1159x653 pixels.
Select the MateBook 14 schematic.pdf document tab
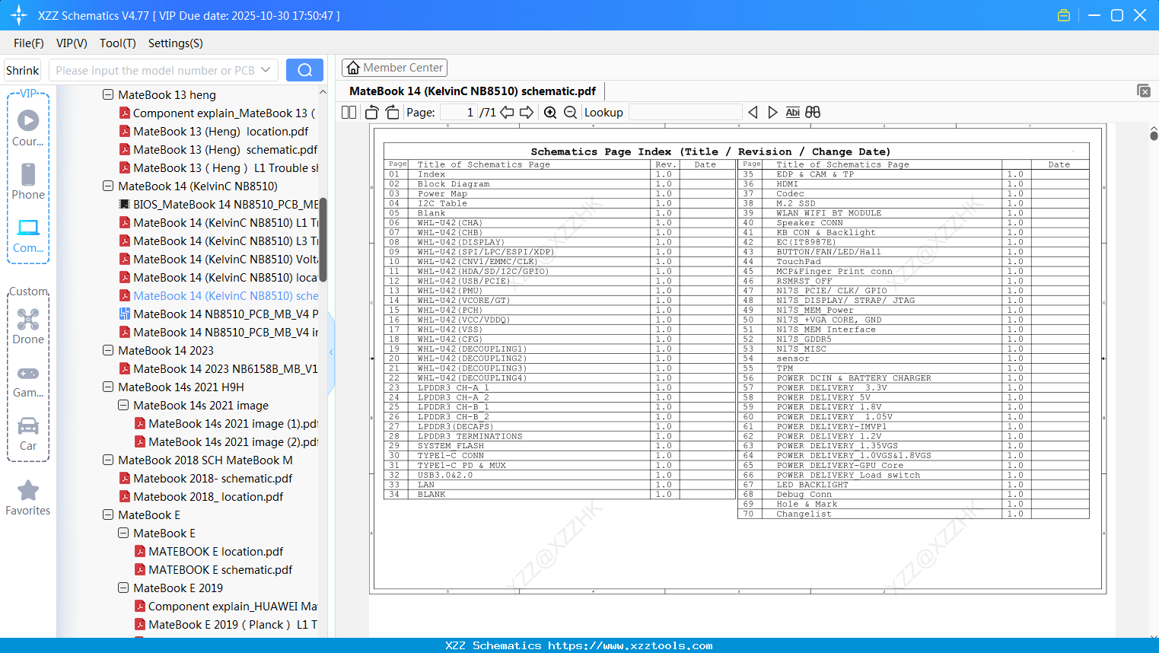[473, 91]
